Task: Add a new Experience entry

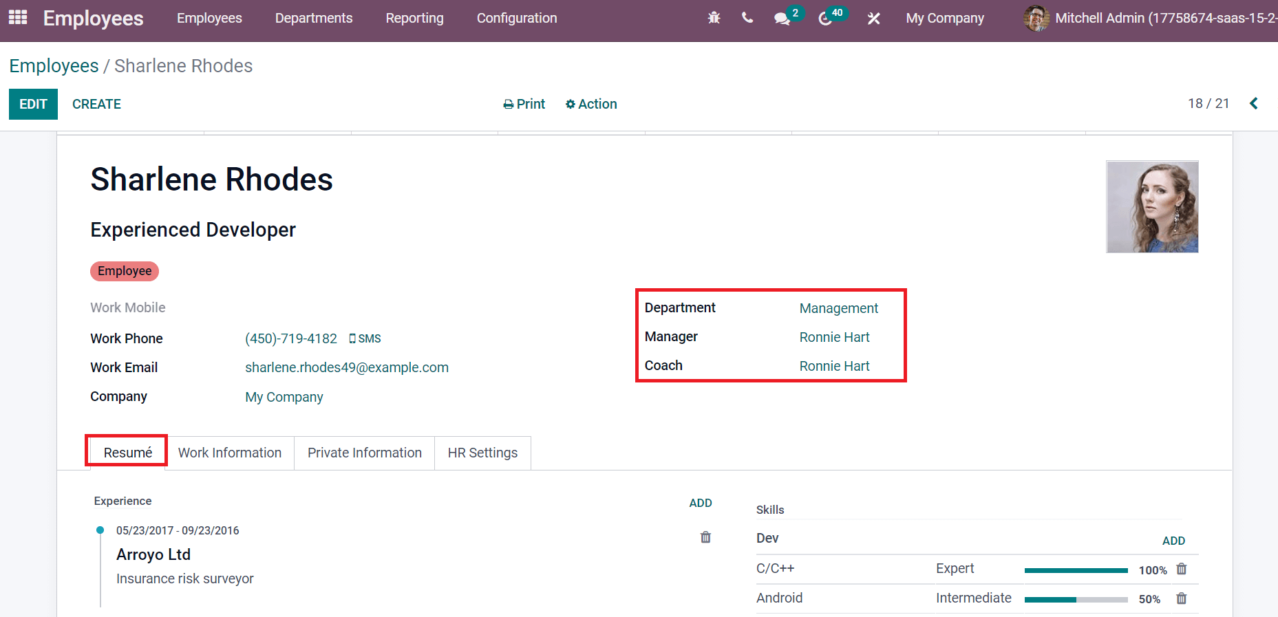Action: point(701,503)
